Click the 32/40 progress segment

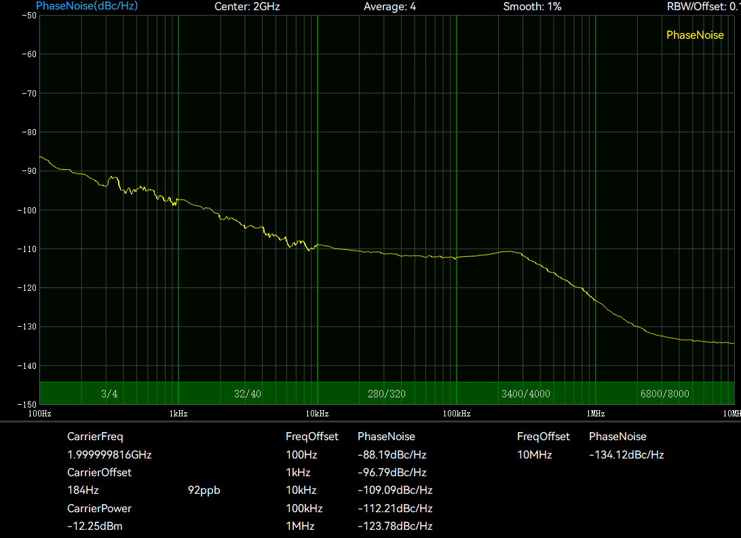[248, 394]
